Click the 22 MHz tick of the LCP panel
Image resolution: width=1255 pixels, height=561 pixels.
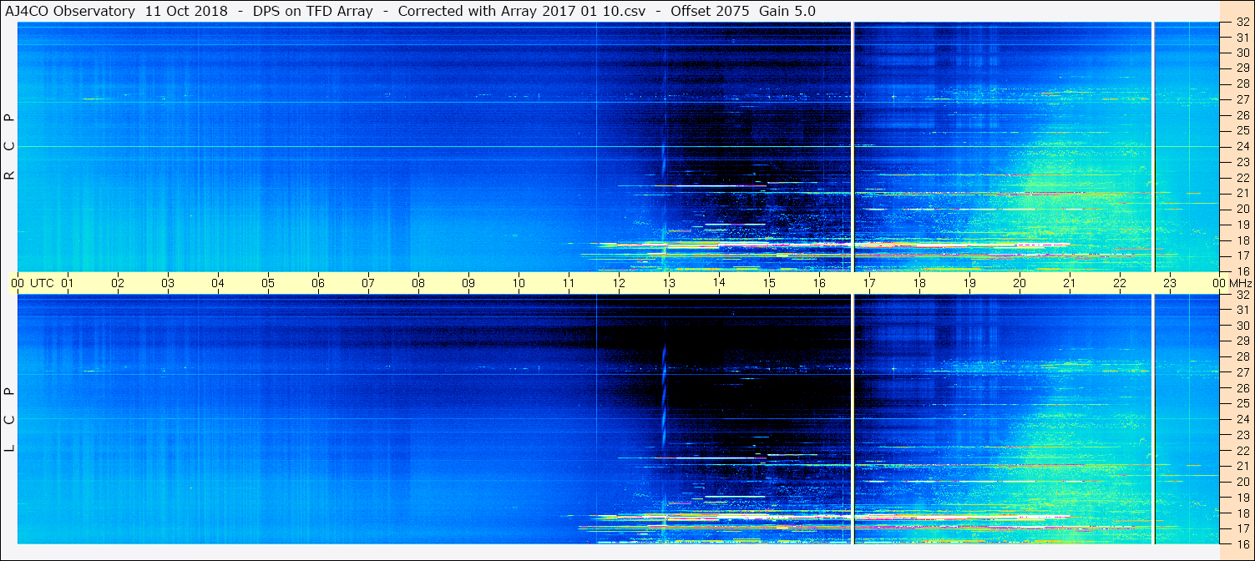pos(1242,451)
